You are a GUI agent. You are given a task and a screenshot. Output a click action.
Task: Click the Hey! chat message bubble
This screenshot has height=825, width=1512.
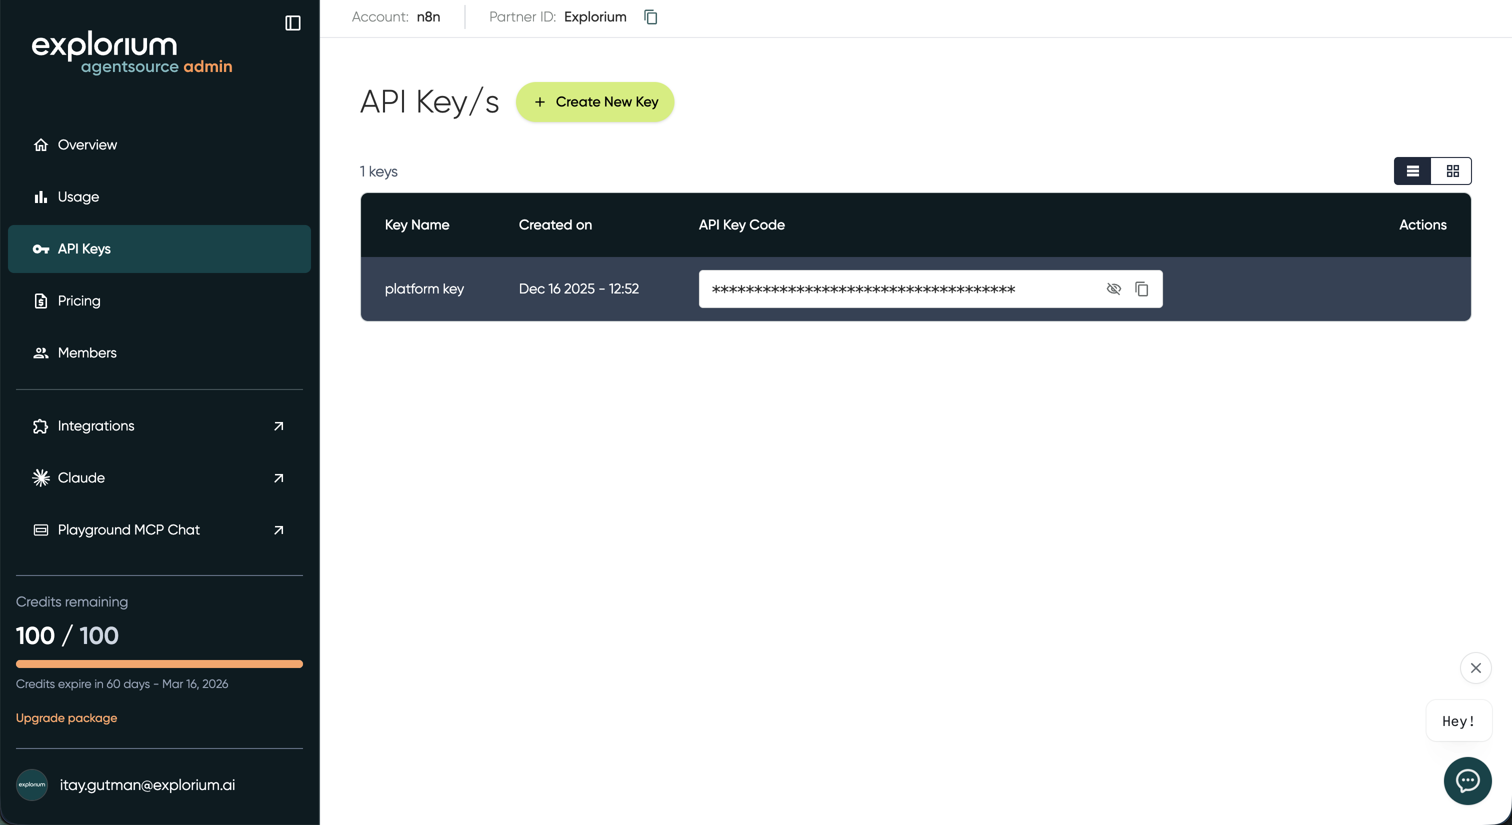(x=1458, y=721)
